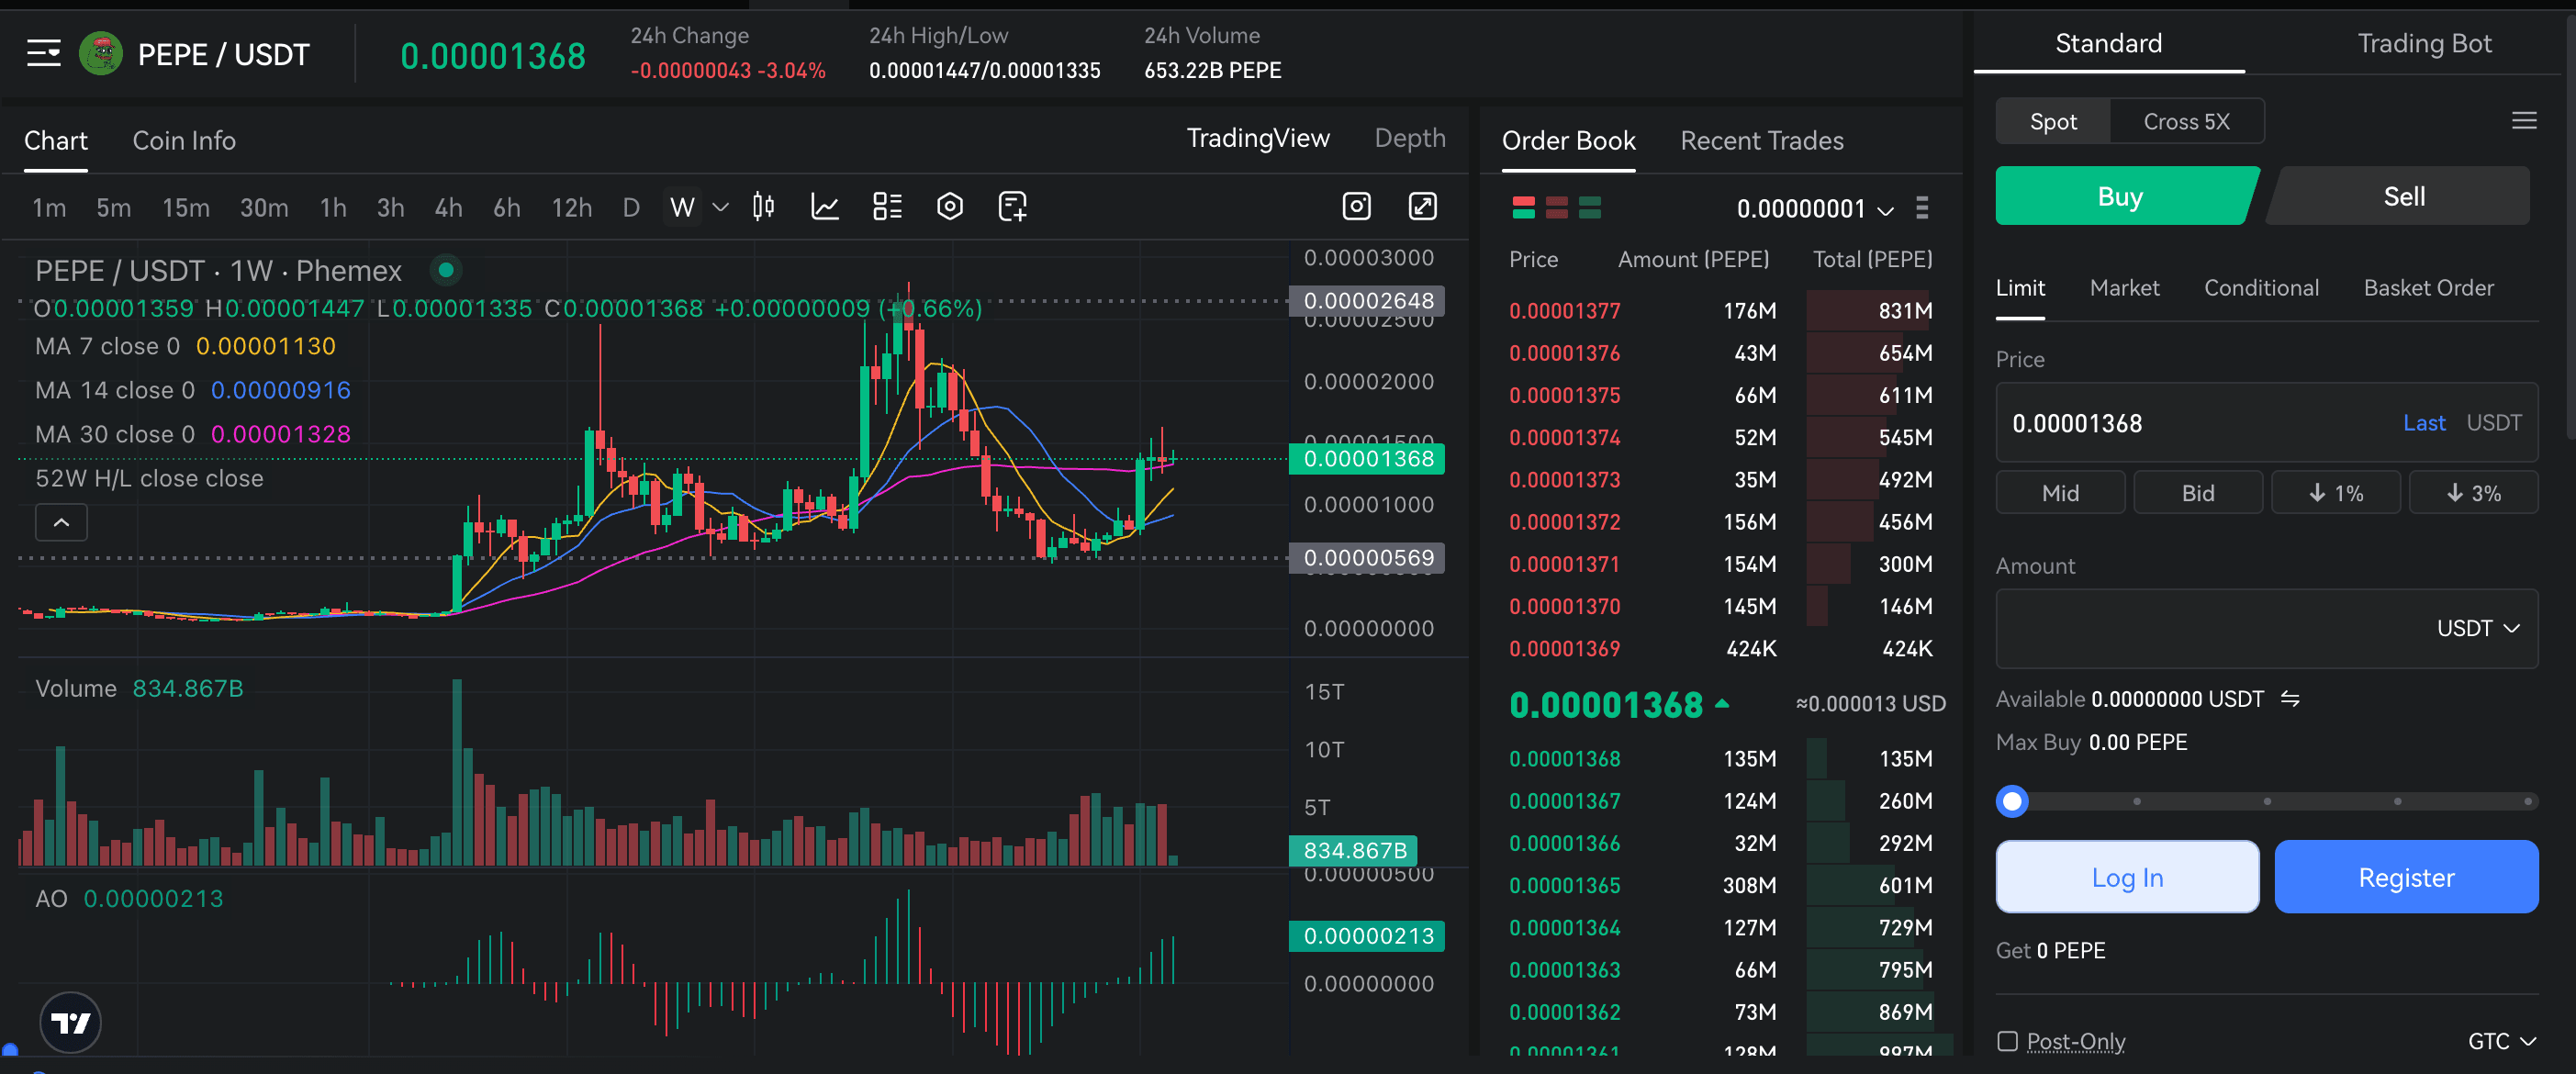Click the amount percentage slider handle

click(2012, 801)
